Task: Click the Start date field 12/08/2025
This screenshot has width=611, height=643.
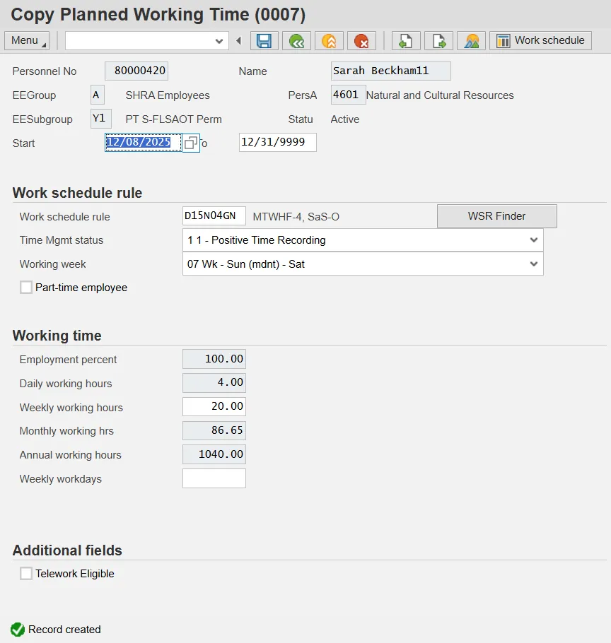Action: [144, 142]
